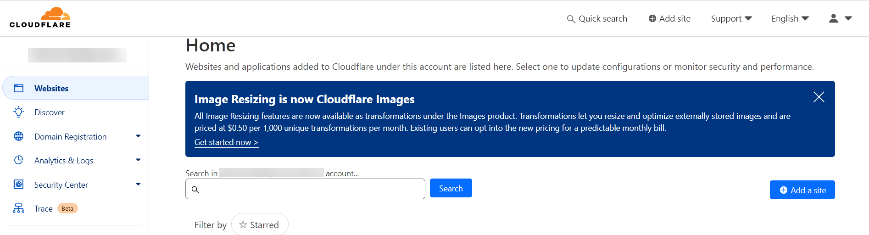Click the Security Center shield icon
Image resolution: width=869 pixels, height=235 pixels.
(x=18, y=185)
